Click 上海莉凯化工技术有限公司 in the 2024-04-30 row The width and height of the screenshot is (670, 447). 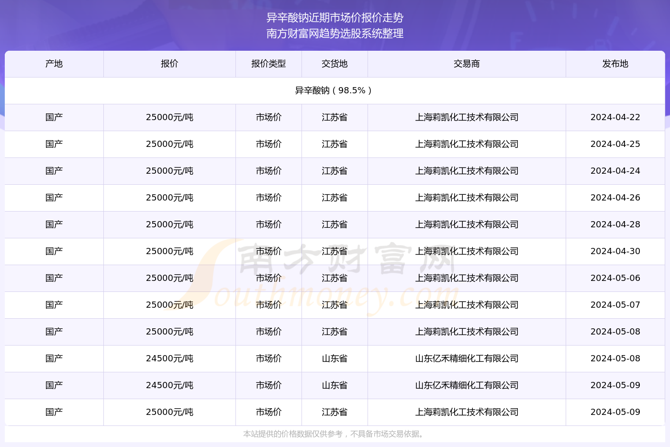(x=467, y=251)
